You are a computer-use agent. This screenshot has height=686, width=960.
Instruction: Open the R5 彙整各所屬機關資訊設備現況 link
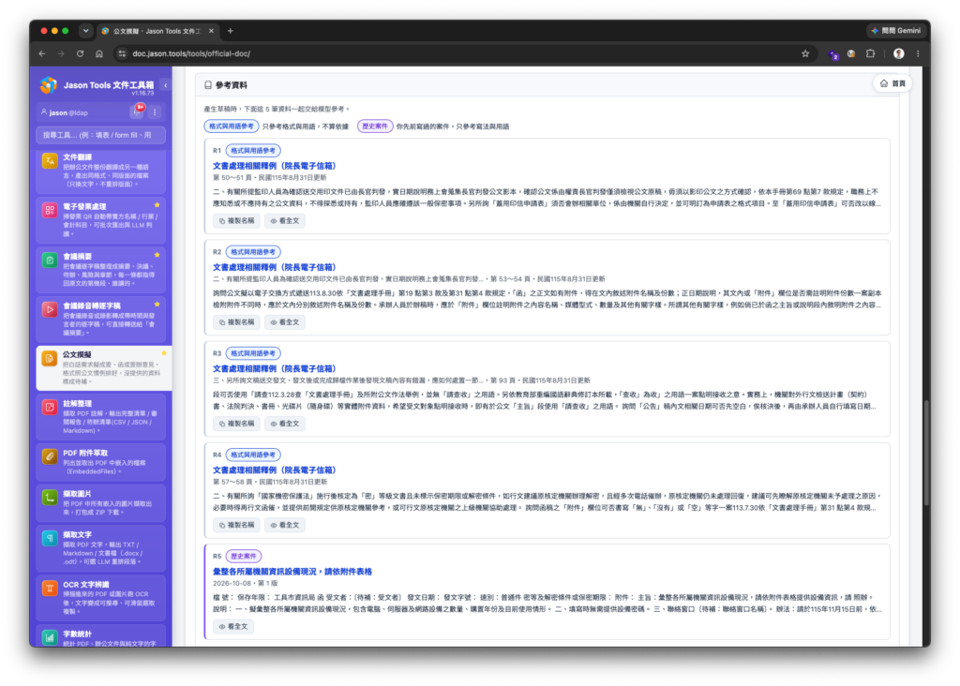tap(292, 572)
